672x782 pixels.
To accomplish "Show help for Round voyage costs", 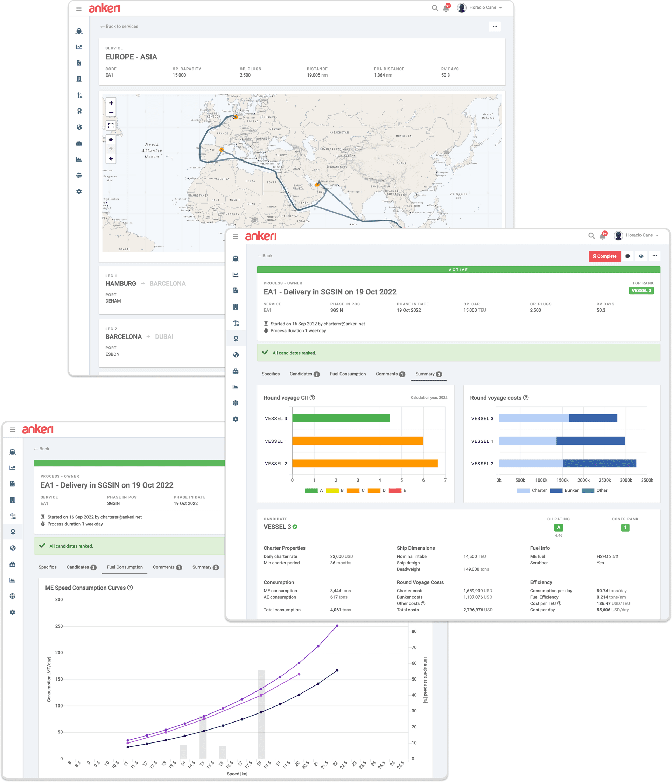I will (526, 397).
